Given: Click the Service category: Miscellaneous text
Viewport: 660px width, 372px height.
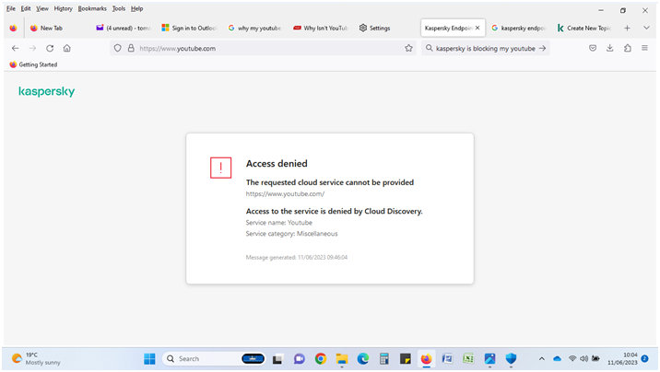Looking at the screenshot, I should pyautogui.click(x=291, y=234).
